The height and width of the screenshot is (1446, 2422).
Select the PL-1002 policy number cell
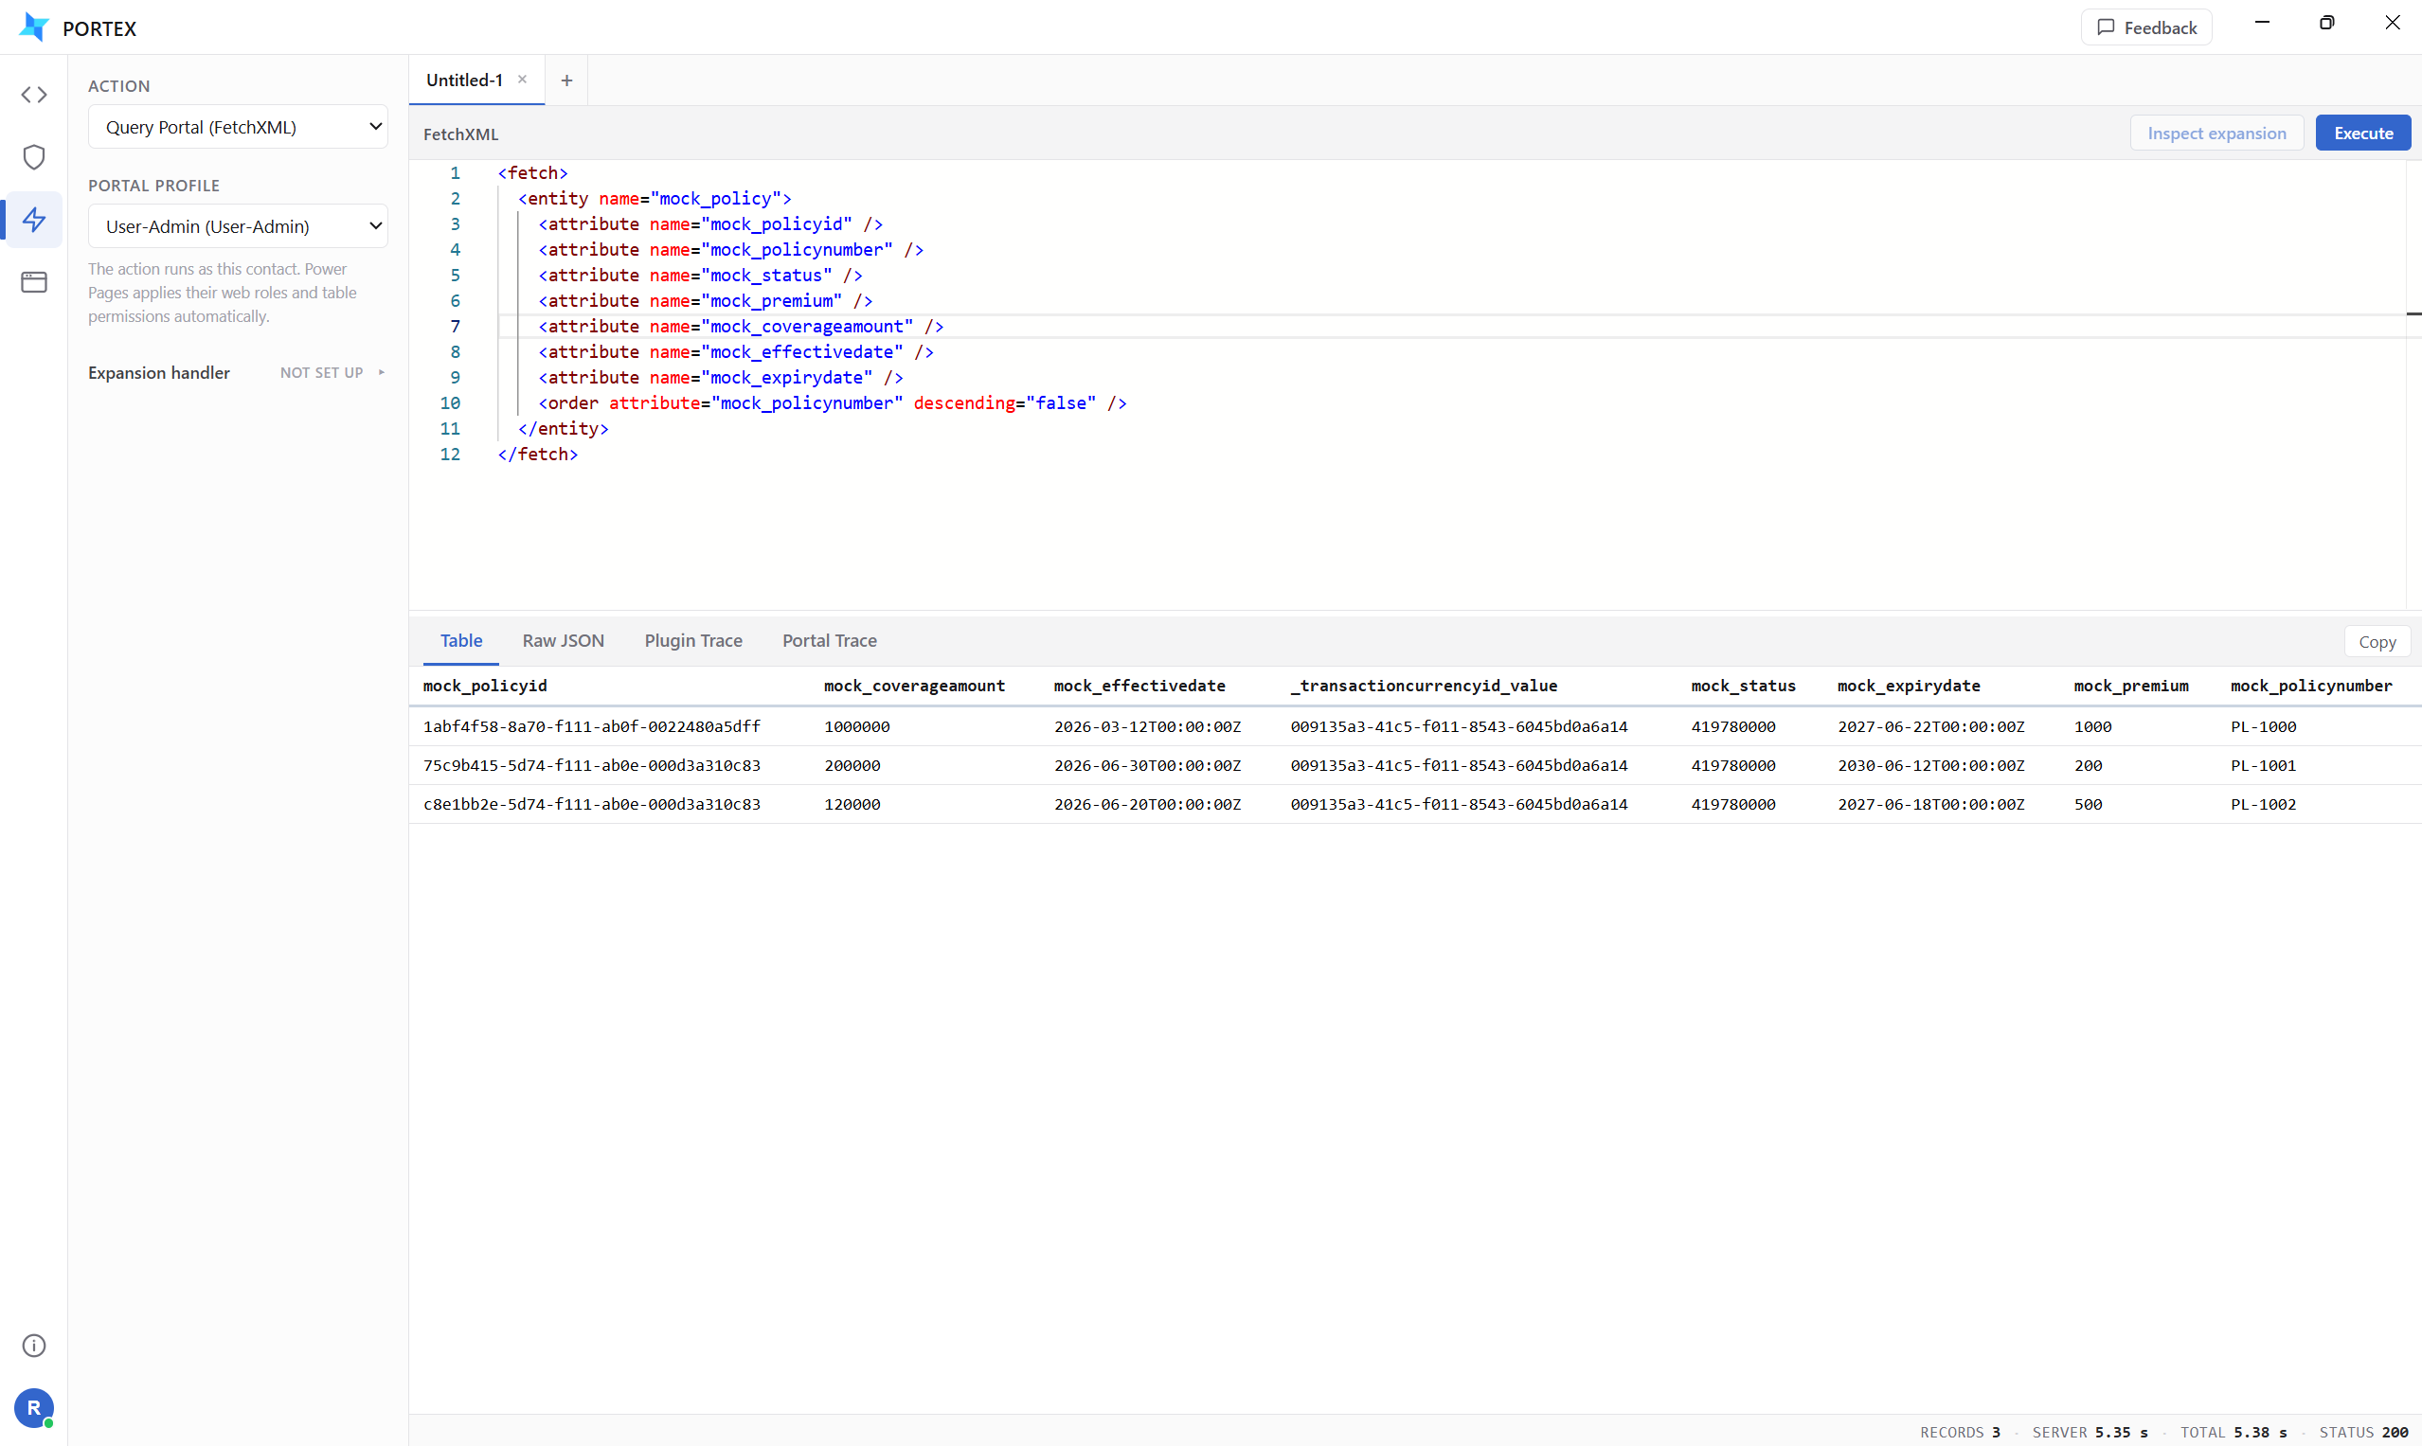click(2263, 804)
